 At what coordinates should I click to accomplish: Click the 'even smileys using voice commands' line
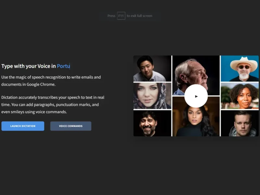(34, 112)
